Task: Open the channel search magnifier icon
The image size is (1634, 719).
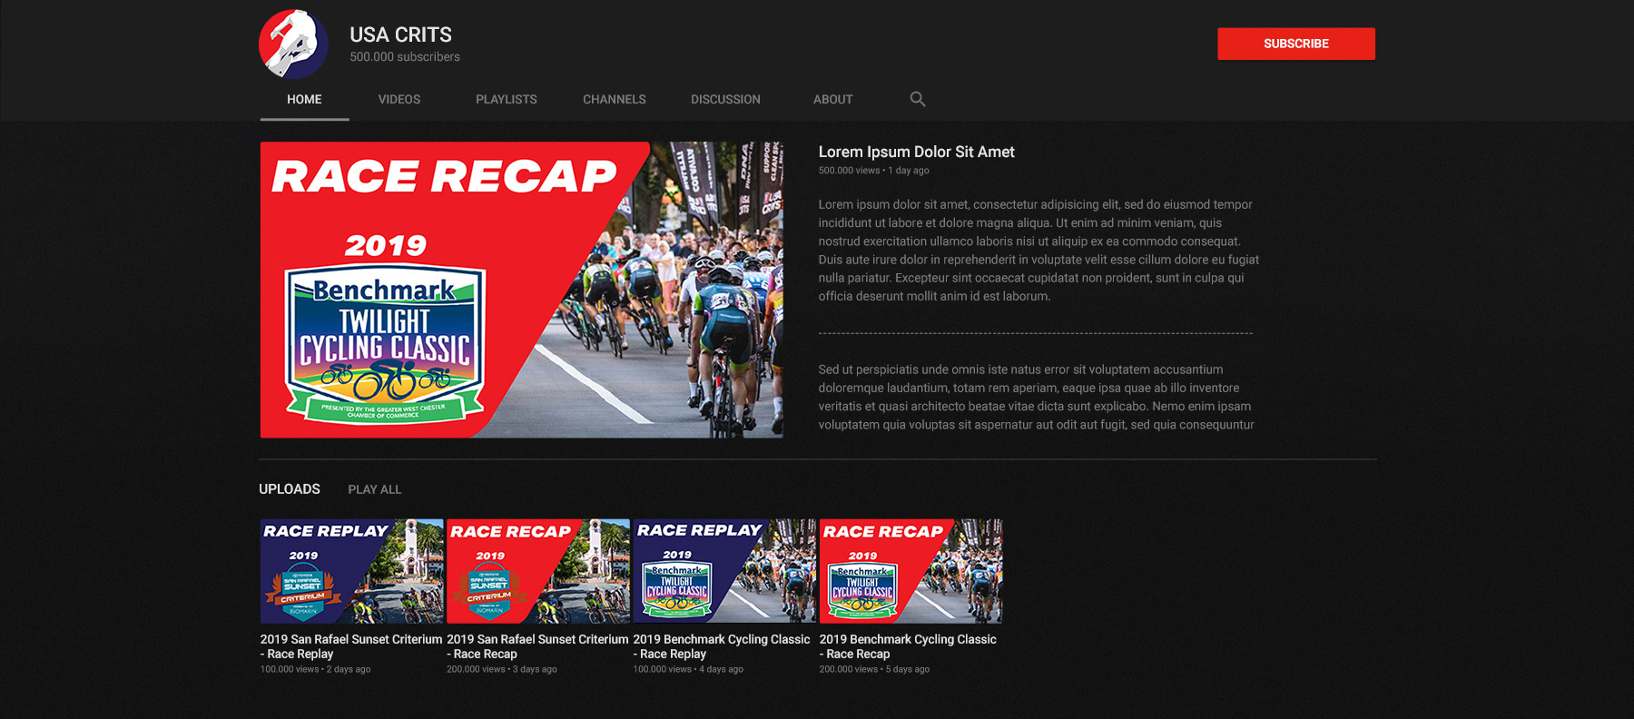Action: [x=918, y=99]
